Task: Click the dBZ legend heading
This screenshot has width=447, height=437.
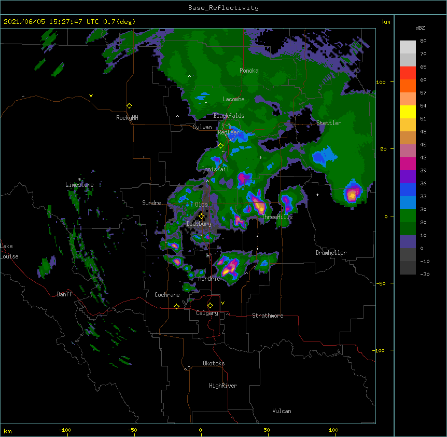Action: click(420, 28)
